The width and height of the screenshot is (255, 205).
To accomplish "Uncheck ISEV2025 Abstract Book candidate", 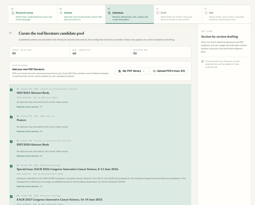I will point(11,90).
